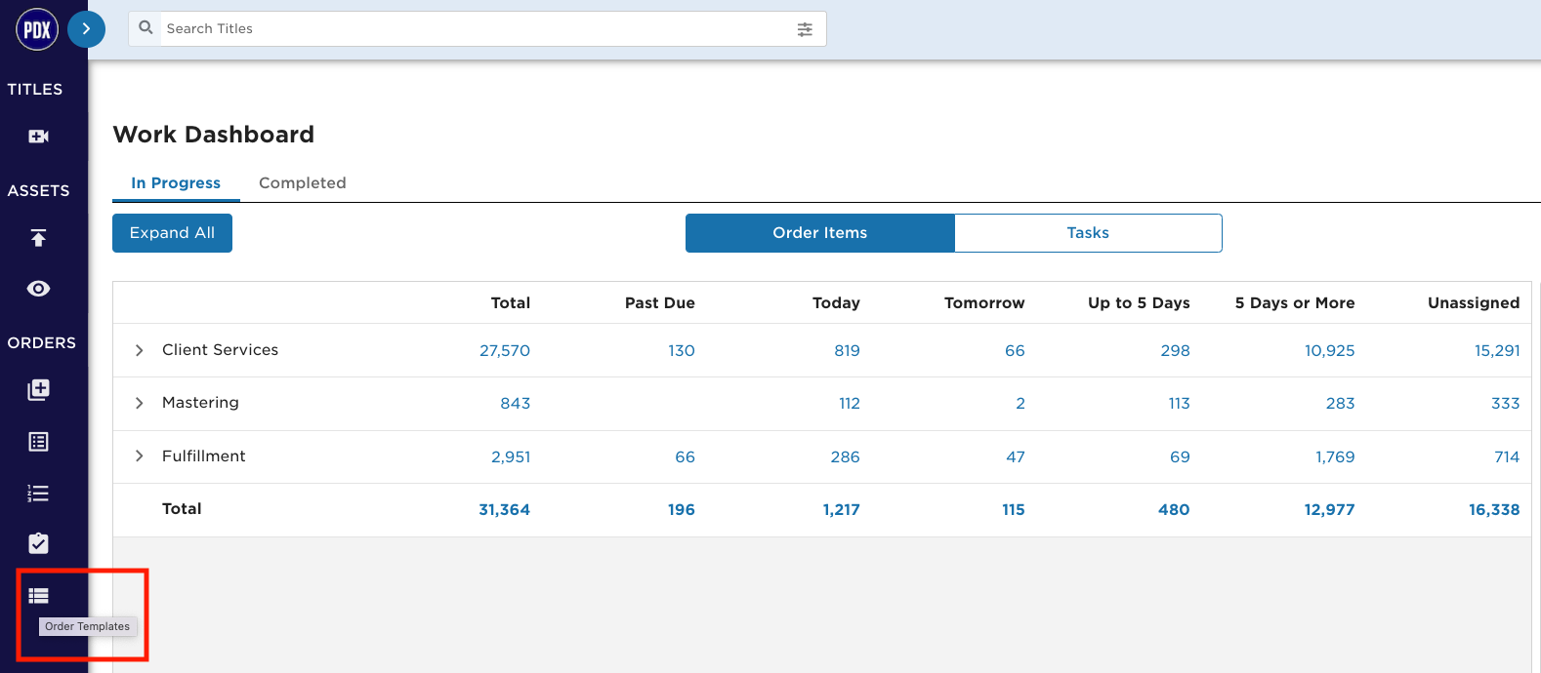1541x673 pixels.
Task: Click the Mastering row label
Action: [x=200, y=403]
